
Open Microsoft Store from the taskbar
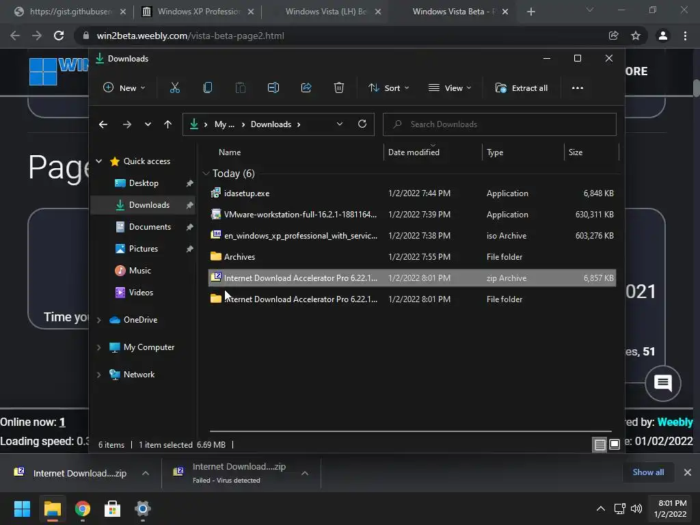[112, 509]
